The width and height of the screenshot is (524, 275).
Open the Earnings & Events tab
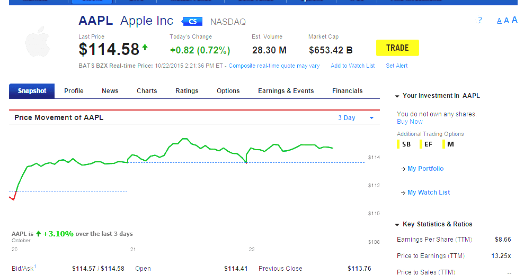click(x=286, y=91)
